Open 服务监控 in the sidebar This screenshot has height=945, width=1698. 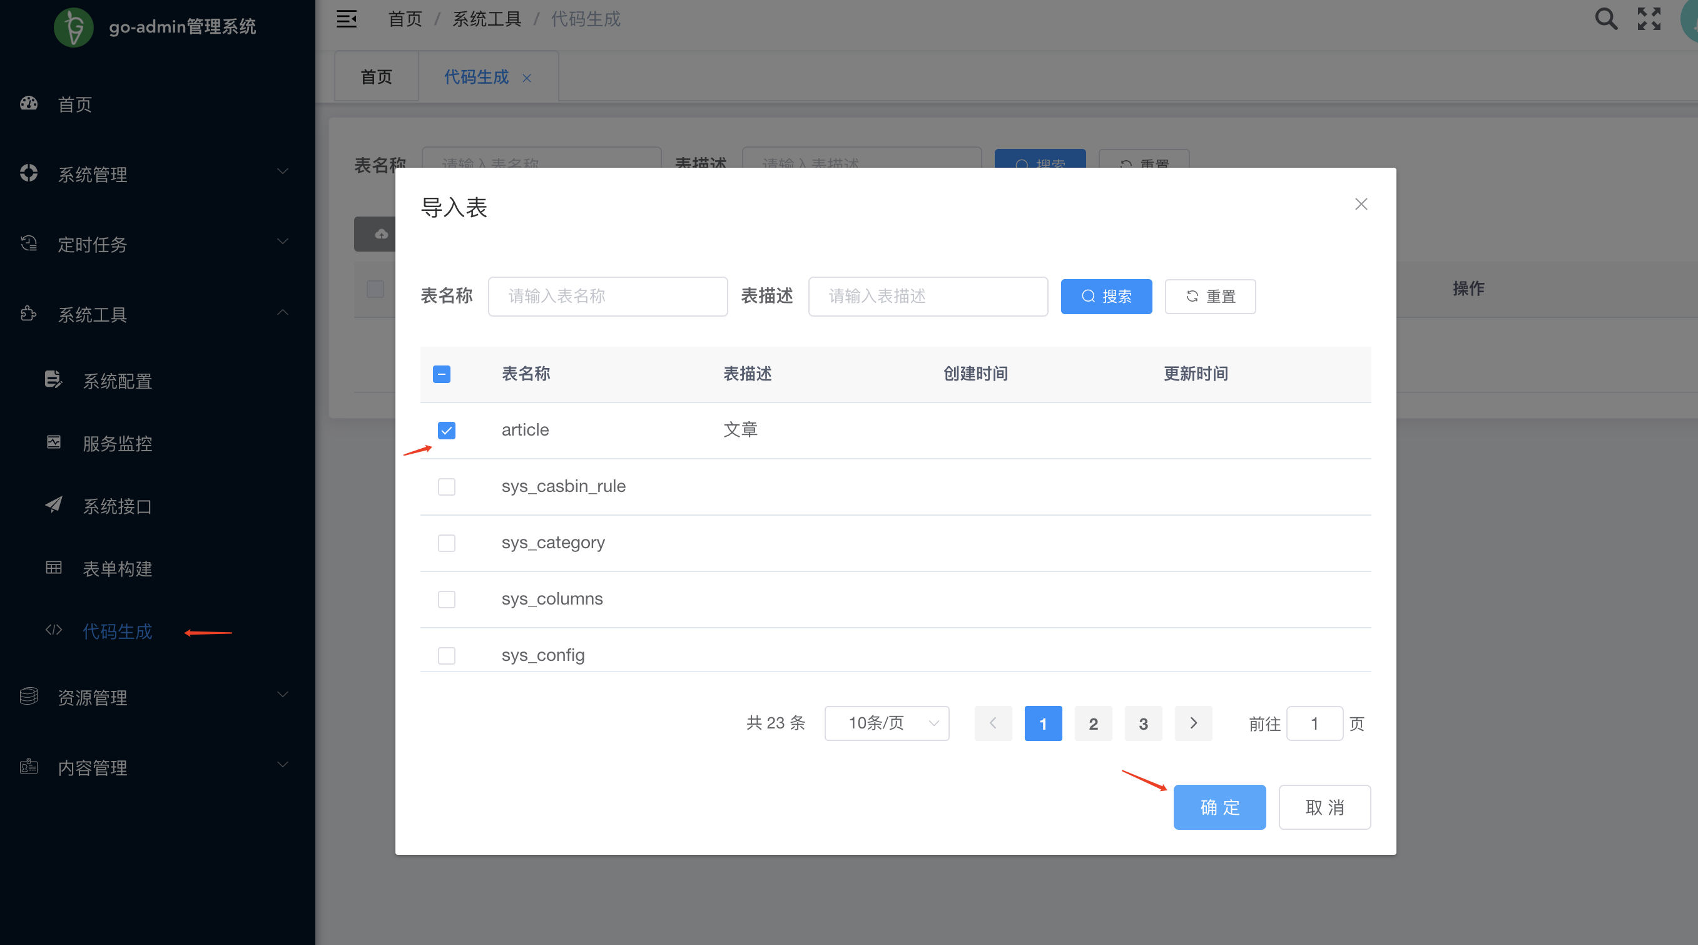tap(118, 443)
